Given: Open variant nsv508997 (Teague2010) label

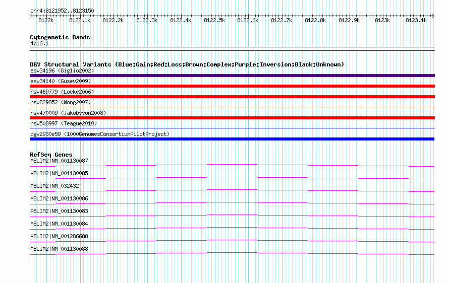Looking at the screenshot, I should coord(64,123).
